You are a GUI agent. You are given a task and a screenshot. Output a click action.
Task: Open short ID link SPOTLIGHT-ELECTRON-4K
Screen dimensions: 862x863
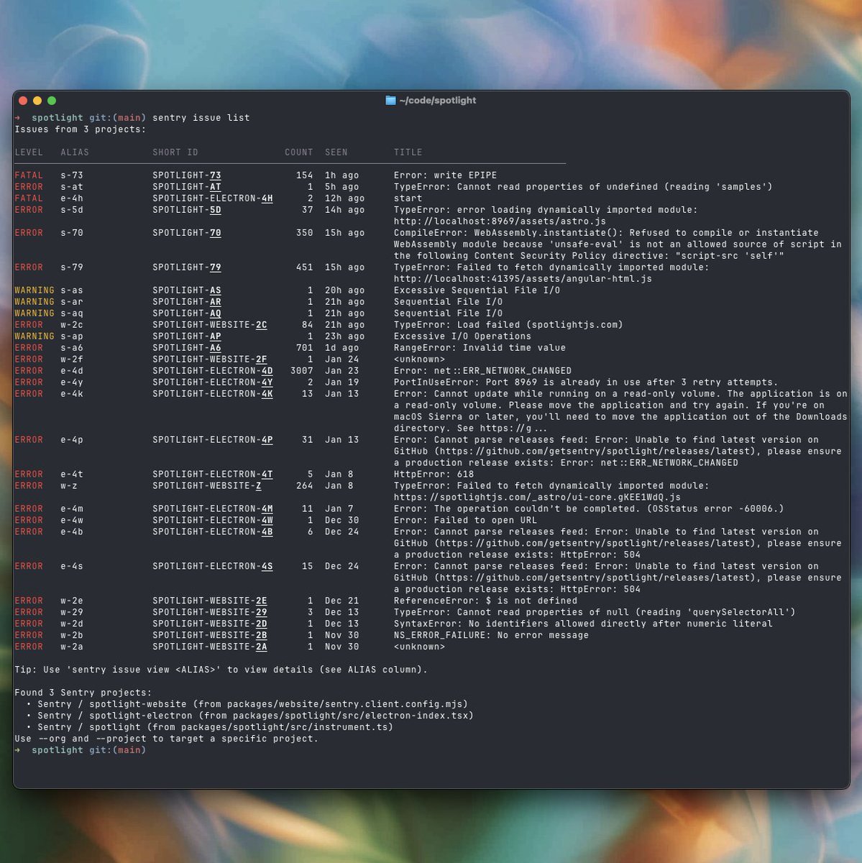[213, 394]
